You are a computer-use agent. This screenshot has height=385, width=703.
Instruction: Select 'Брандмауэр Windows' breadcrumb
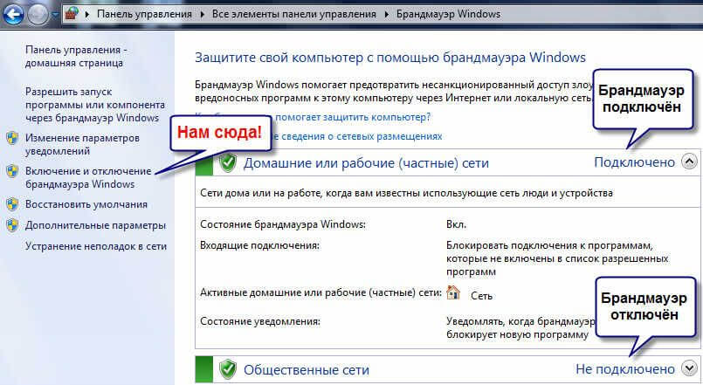(x=448, y=14)
